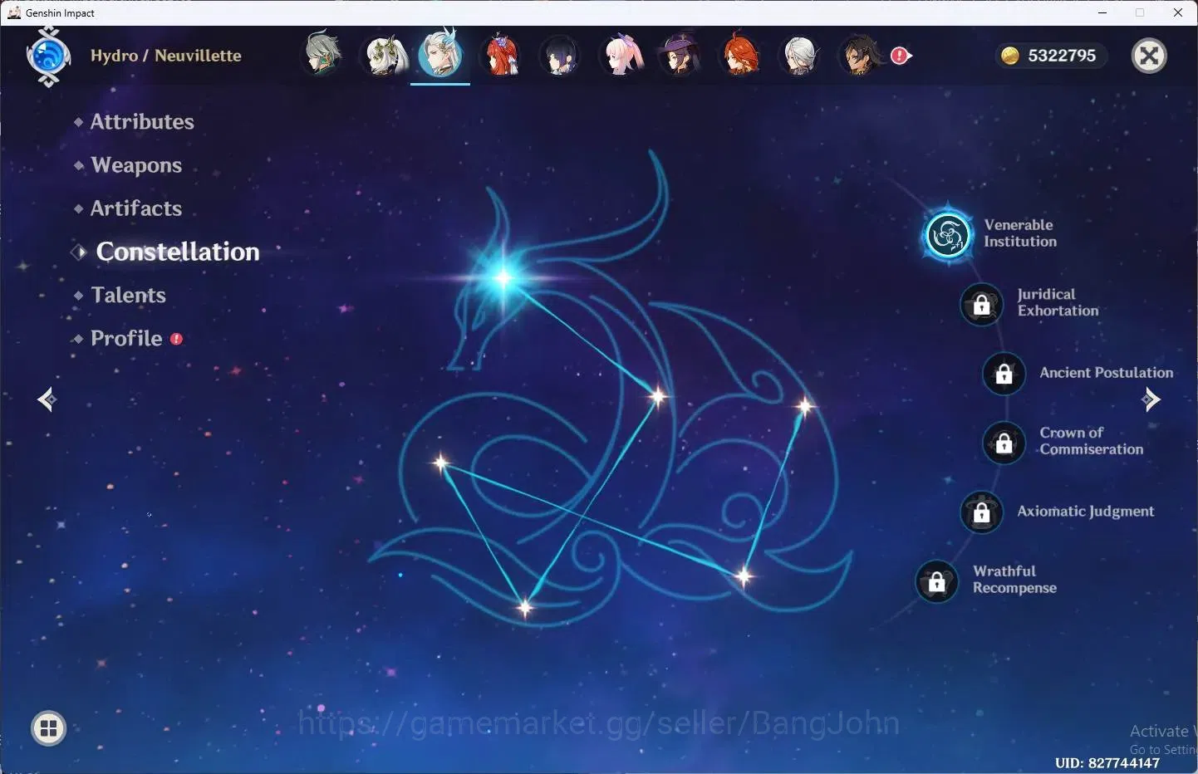Viewport: 1198px width, 774px height.
Task: Open the locked Wrathful Recompense icon
Action: pos(936,580)
